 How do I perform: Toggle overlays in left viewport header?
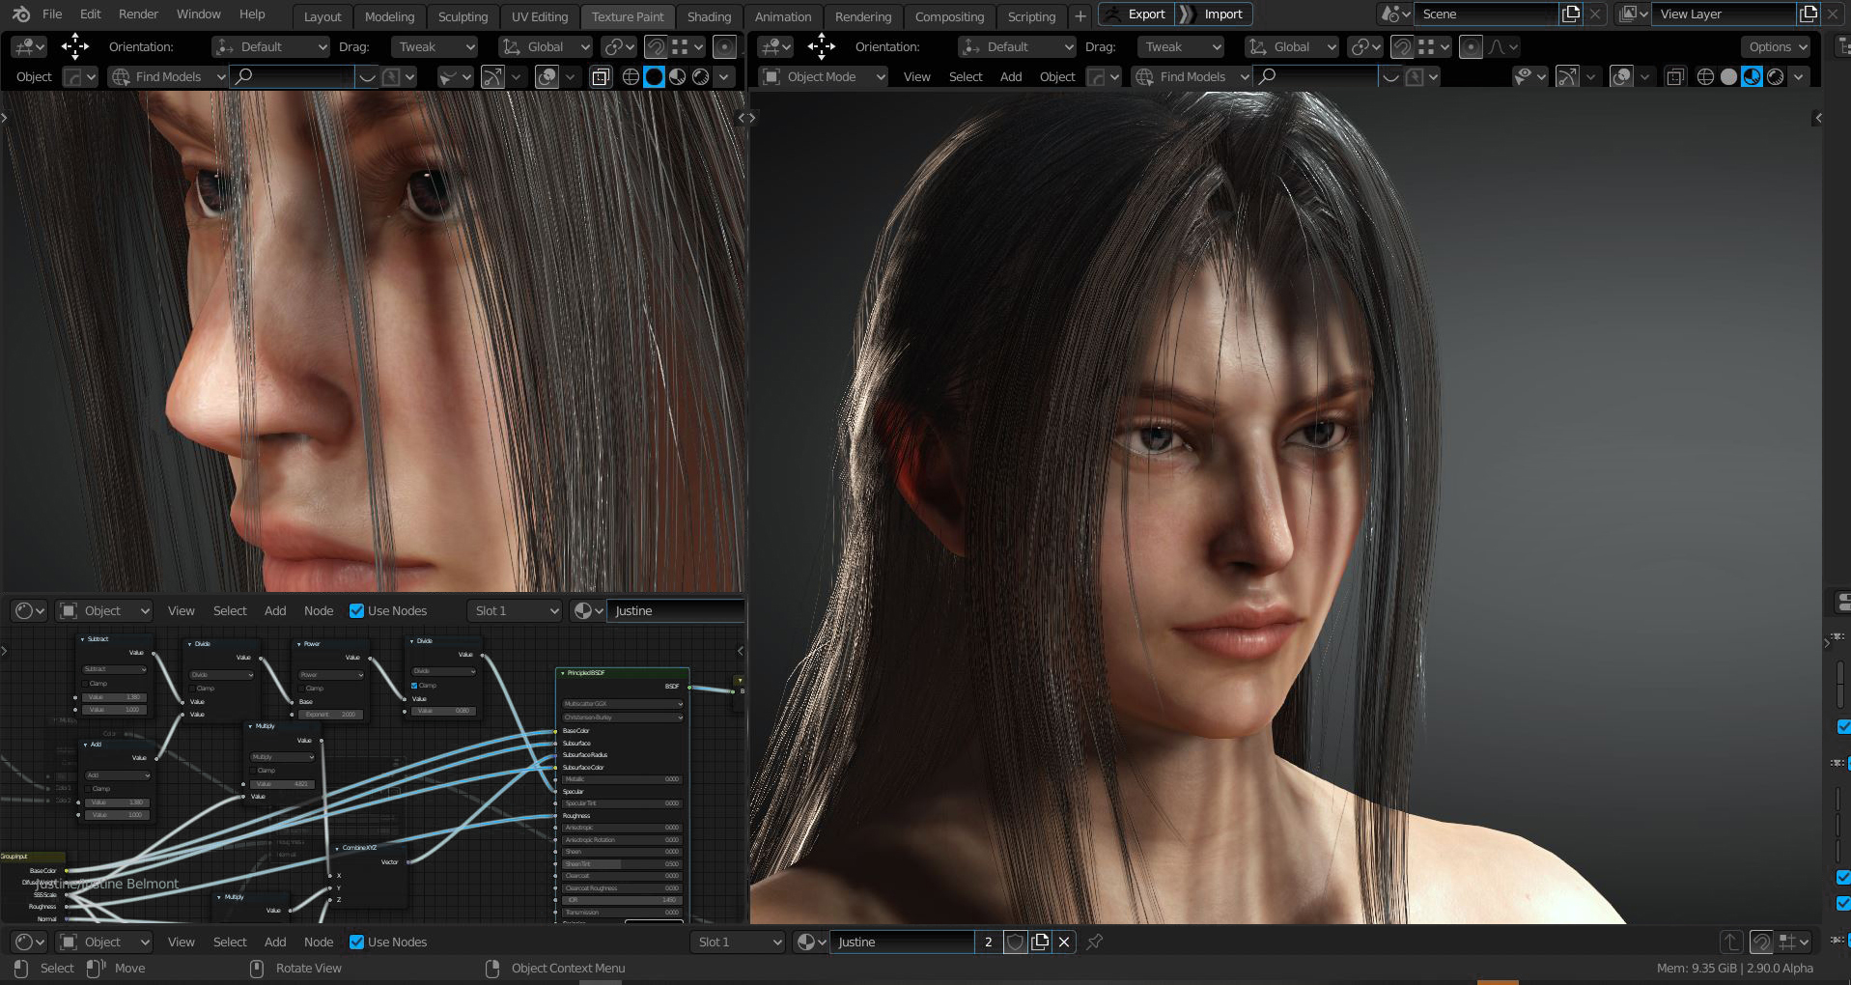[547, 76]
